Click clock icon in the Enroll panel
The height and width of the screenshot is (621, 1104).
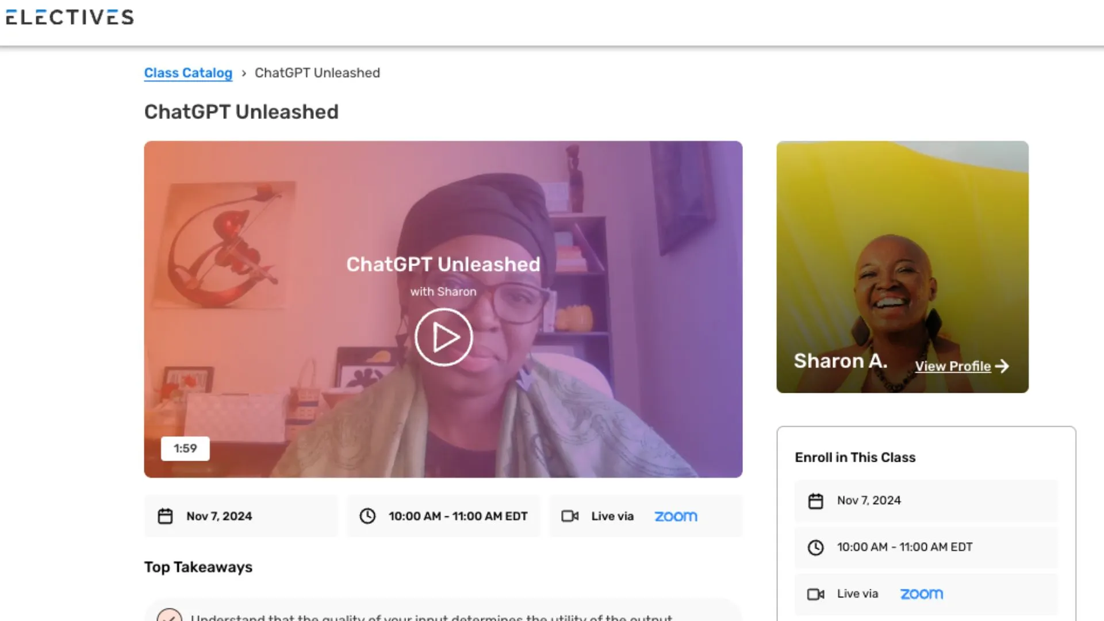(x=815, y=547)
